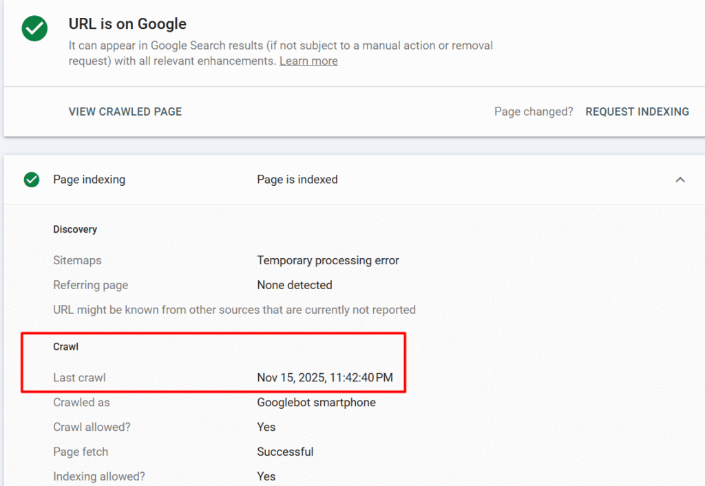
Task: Click Page is indexed status text
Action: coord(297,179)
